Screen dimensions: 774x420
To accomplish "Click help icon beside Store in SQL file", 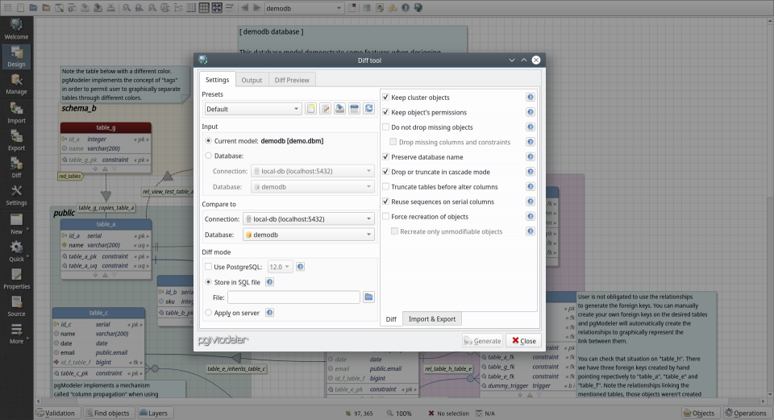I will click(269, 282).
